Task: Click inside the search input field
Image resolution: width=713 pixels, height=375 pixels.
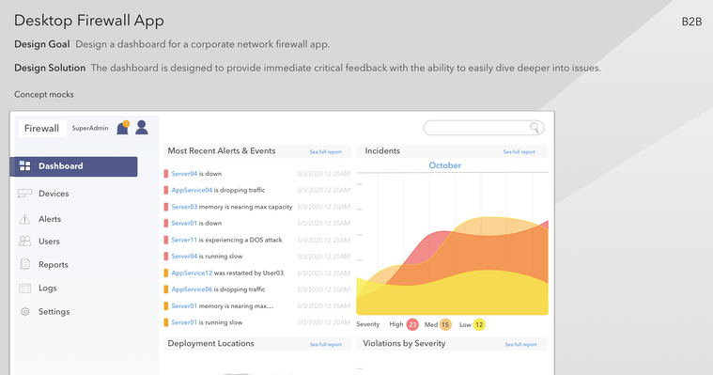Action: pos(484,128)
